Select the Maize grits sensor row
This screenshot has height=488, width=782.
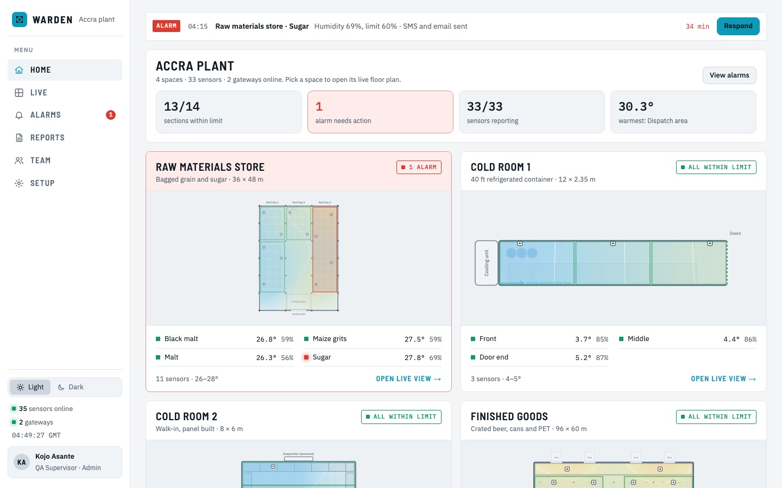pos(373,339)
